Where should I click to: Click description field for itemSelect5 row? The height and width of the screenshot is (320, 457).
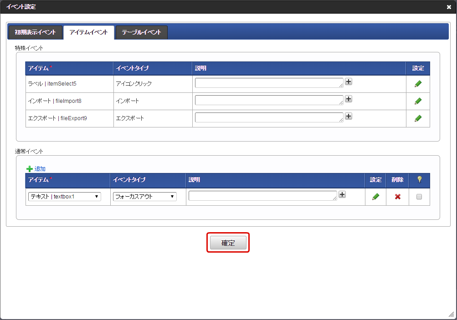coord(269,83)
